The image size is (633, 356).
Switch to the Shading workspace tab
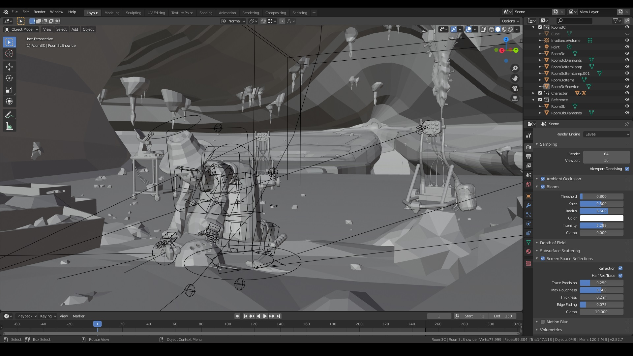[206, 13]
